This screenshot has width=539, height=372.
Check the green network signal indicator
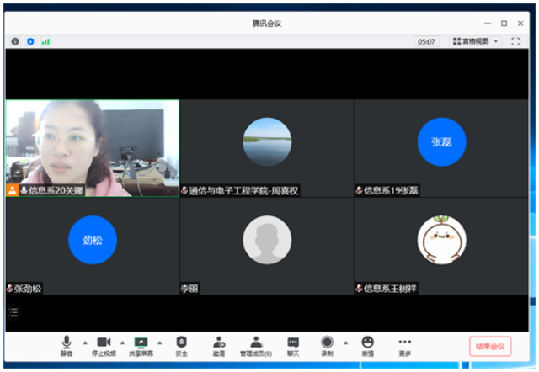45,41
